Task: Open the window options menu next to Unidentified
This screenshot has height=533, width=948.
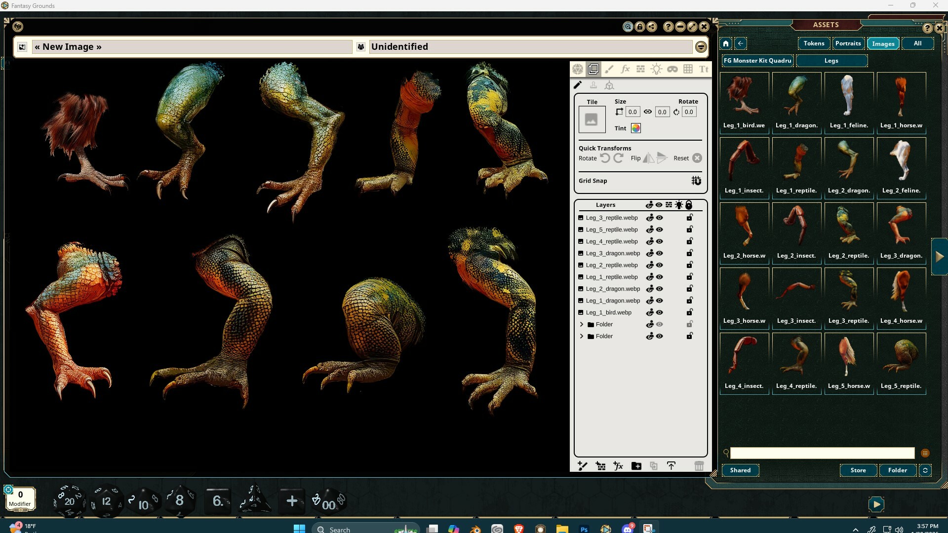Action: coord(700,46)
